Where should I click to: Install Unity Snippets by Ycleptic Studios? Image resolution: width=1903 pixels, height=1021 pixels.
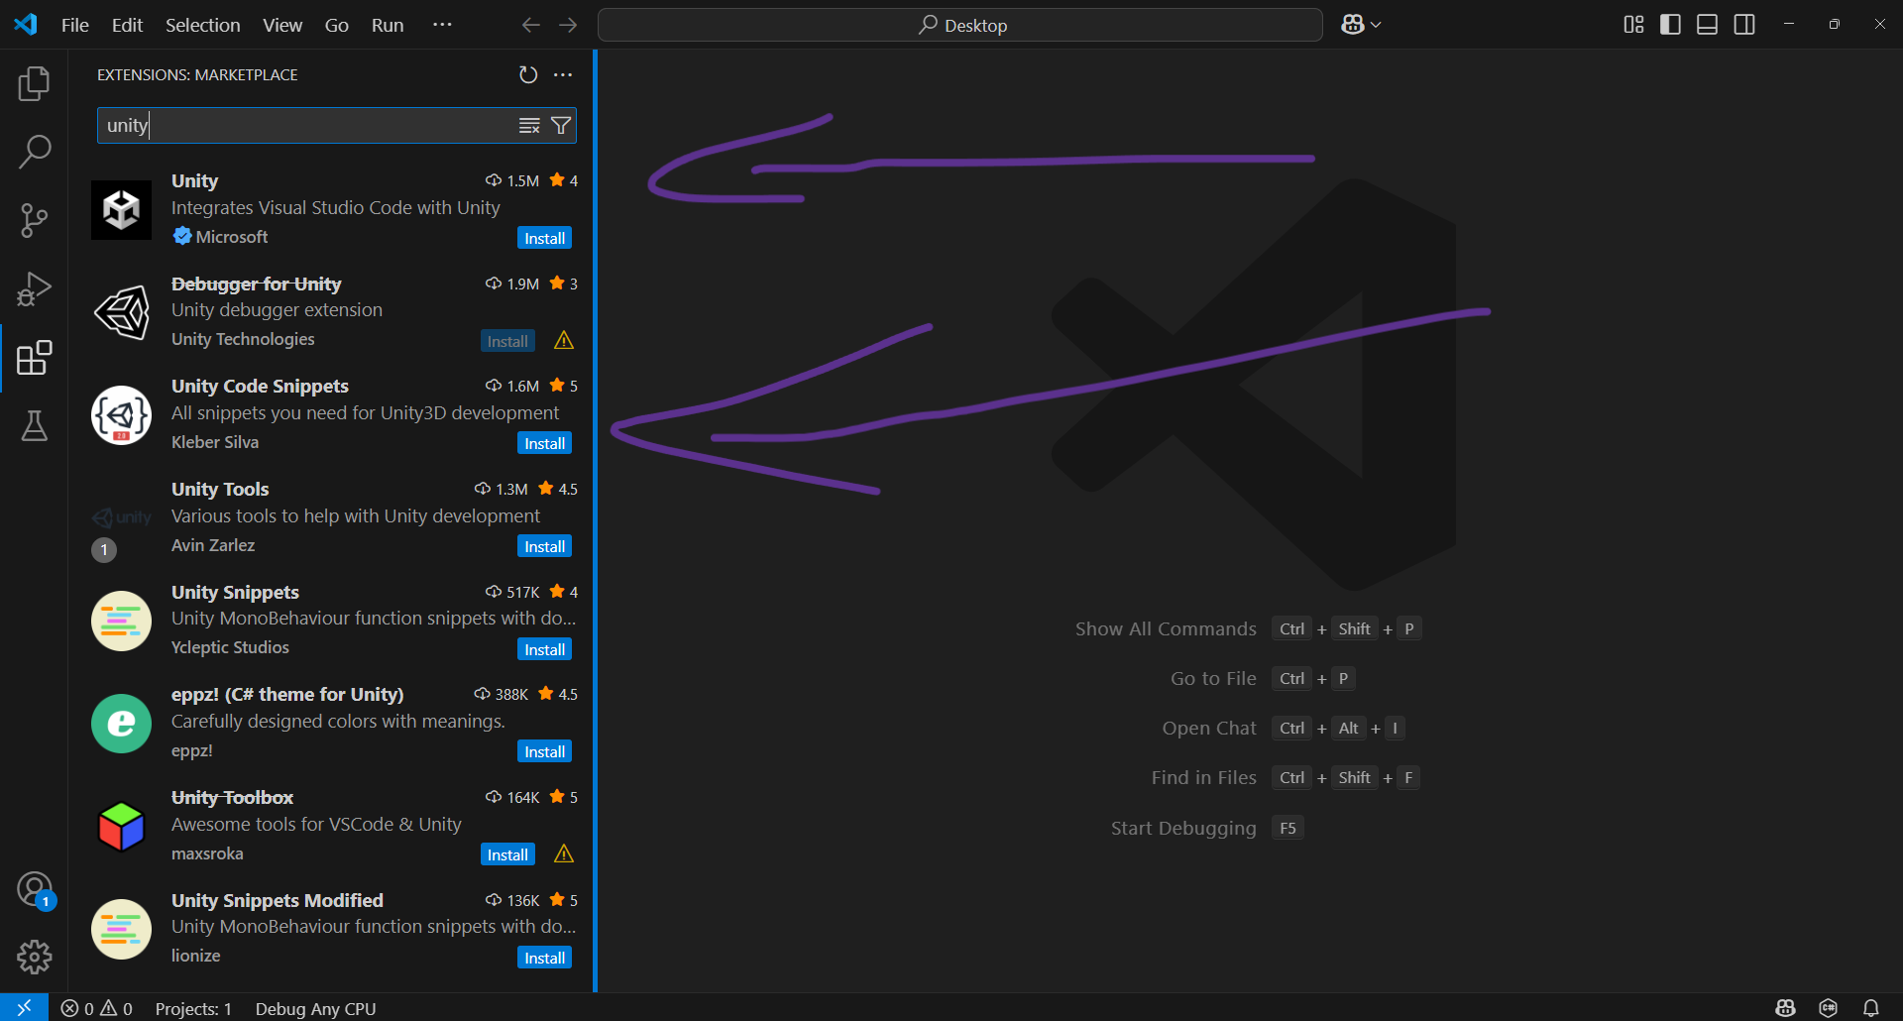[544, 649]
